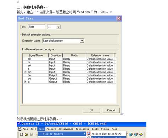Open the View menu in Quartus II
168x138 pixels.
click(x=41, y=129)
